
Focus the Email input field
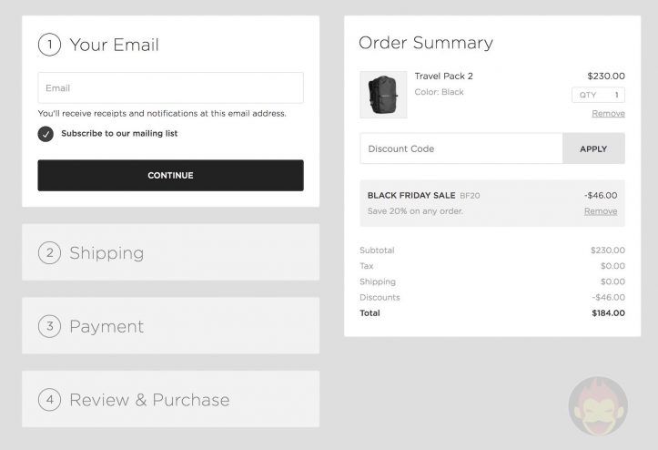170,88
